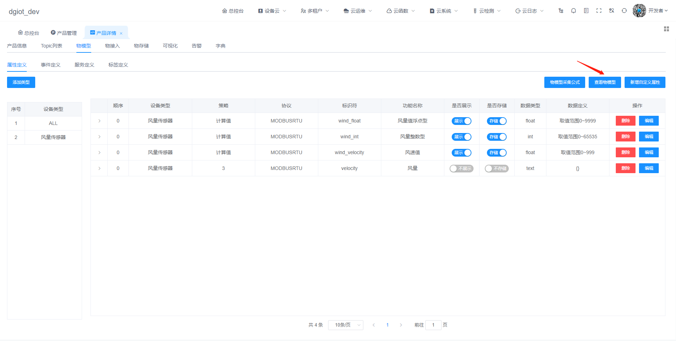676x341 pixels.
Task: Toggle 展示 switch for wind_float
Action: coord(462,121)
